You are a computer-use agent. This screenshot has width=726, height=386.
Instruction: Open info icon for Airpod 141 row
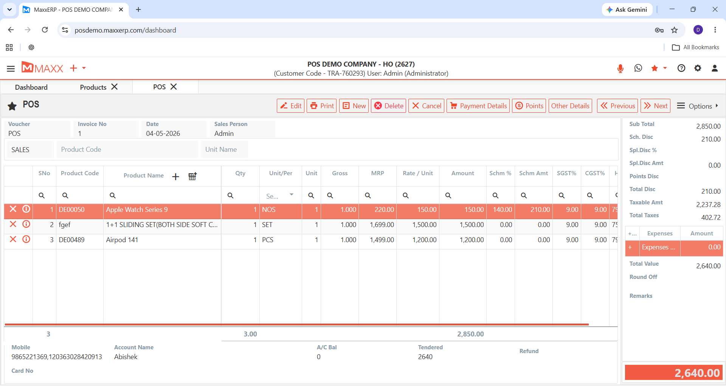click(26, 239)
